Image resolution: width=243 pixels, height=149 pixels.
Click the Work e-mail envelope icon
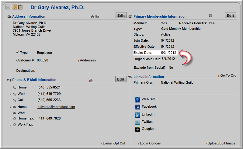(x=15, y=113)
